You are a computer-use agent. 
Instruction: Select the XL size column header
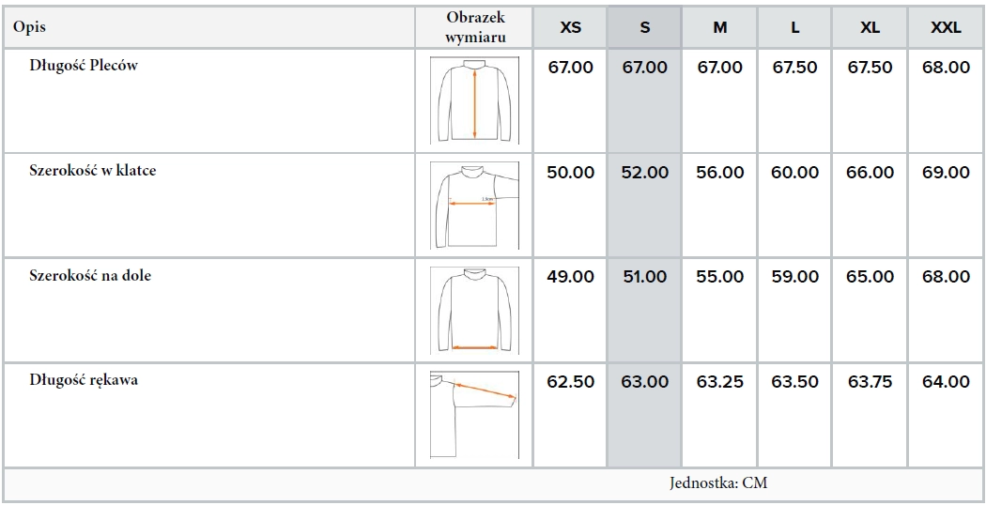pos(870,27)
